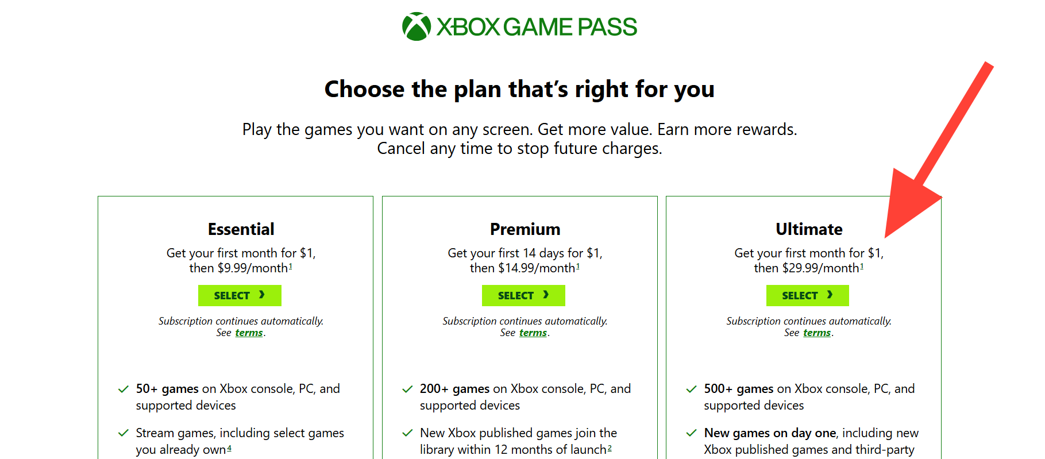
Task: View the terms link under Ultimate
Action: (817, 333)
